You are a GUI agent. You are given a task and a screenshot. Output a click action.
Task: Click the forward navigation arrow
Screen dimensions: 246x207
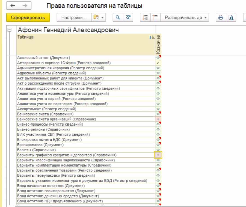pyautogui.click(x=25, y=5)
